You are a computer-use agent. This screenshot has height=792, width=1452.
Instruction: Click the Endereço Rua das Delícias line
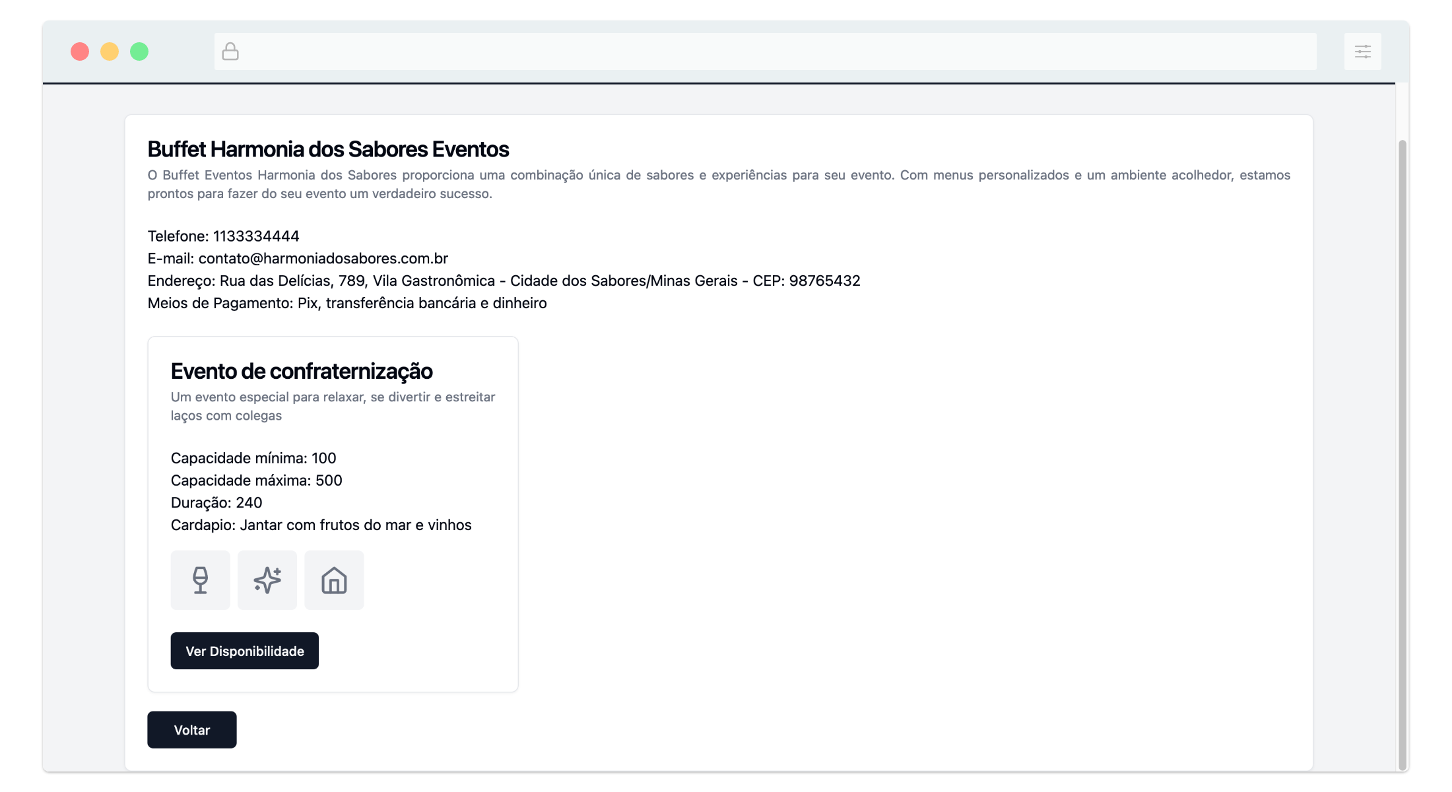[x=504, y=280]
